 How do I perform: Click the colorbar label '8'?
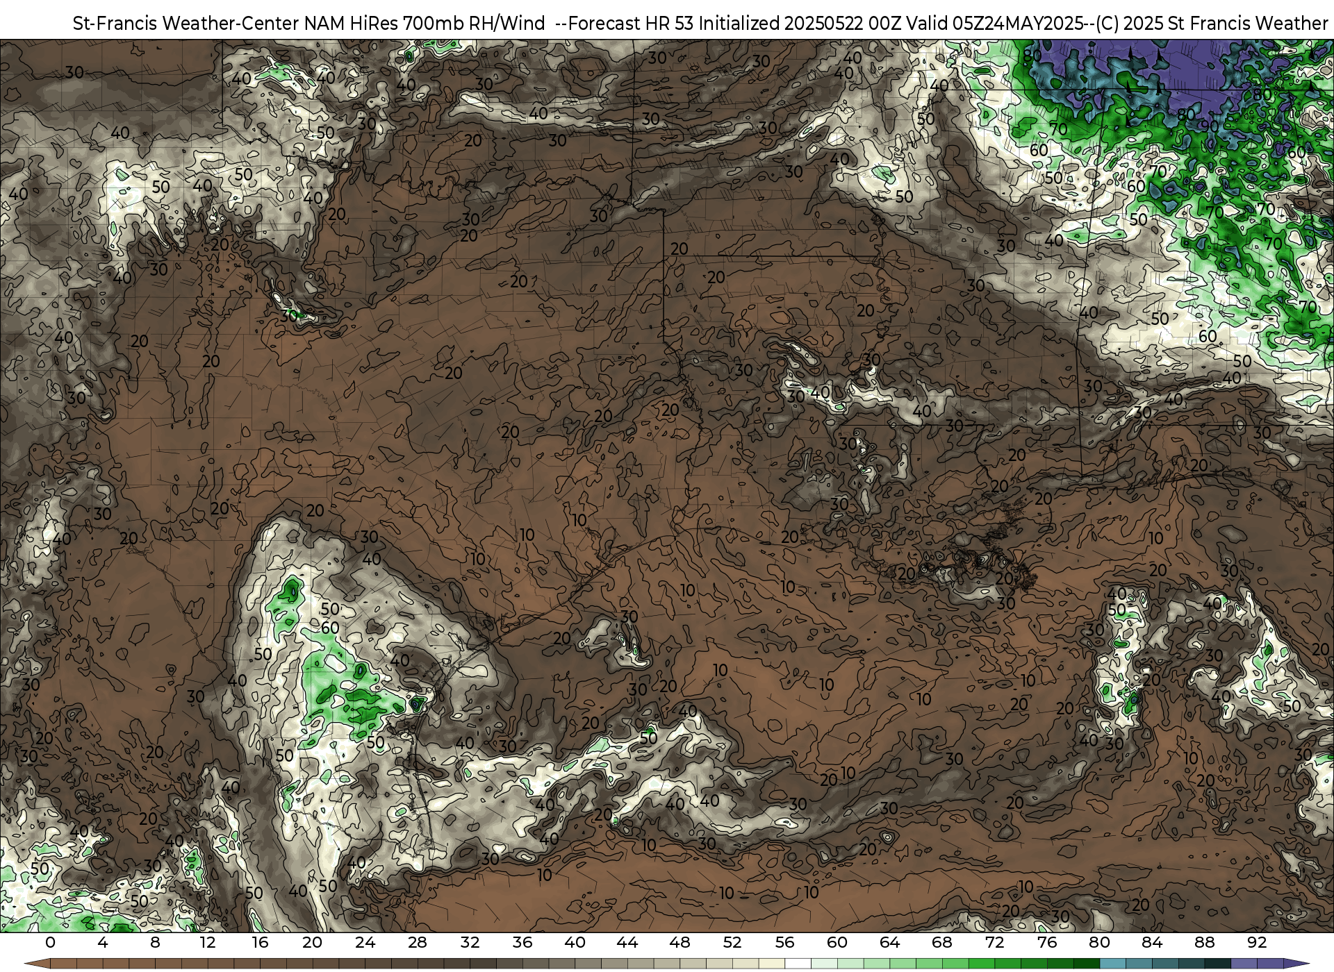tap(155, 942)
